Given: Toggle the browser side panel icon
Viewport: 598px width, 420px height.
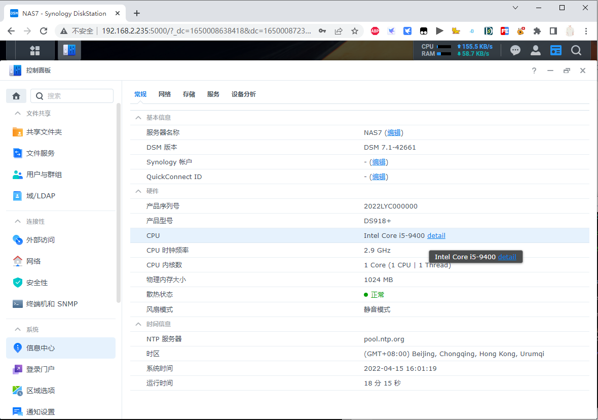Looking at the screenshot, I should point(553,31).
